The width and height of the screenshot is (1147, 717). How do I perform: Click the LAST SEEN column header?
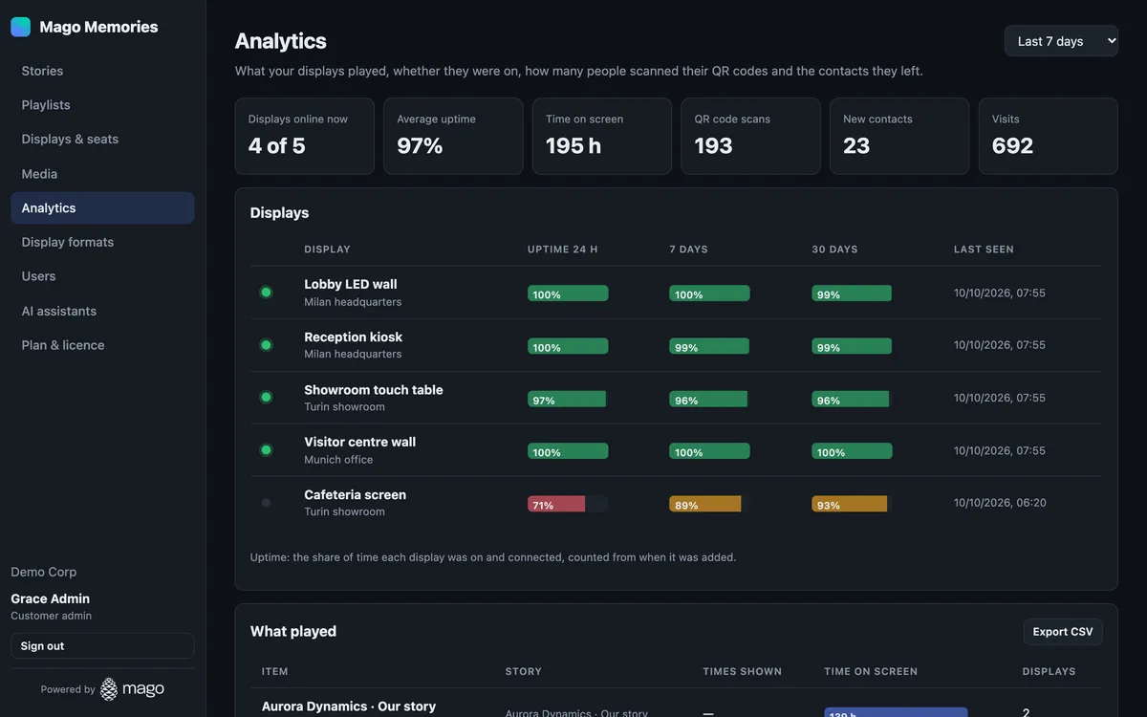click(984, 250)
